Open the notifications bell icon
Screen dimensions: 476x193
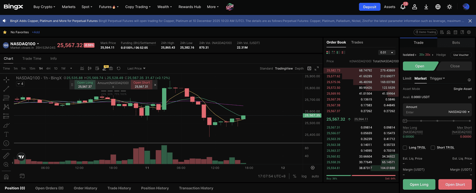click(x=403, y=7)
